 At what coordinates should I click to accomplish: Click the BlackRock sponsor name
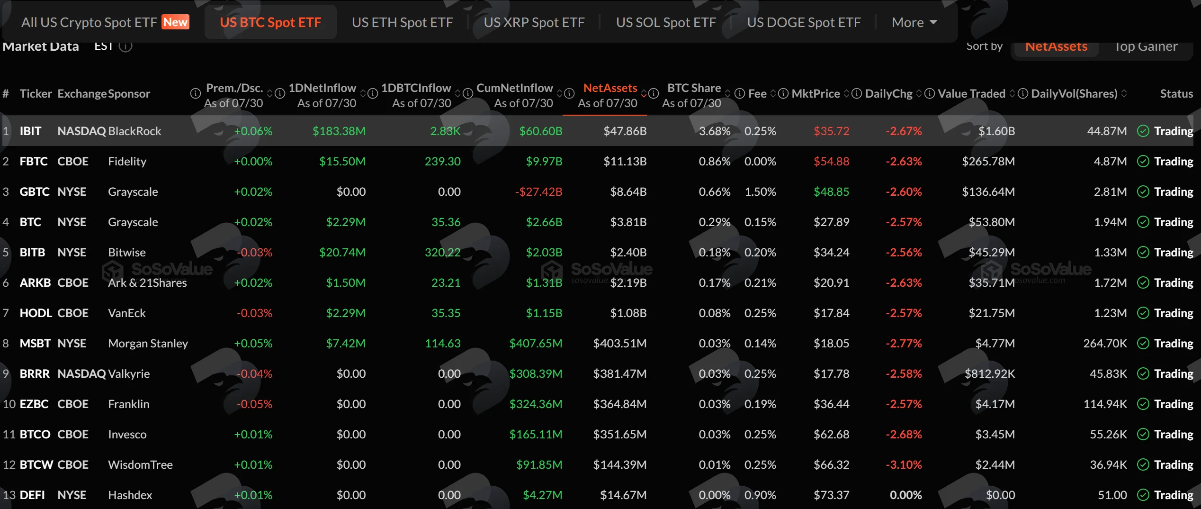tap(134, 131)
